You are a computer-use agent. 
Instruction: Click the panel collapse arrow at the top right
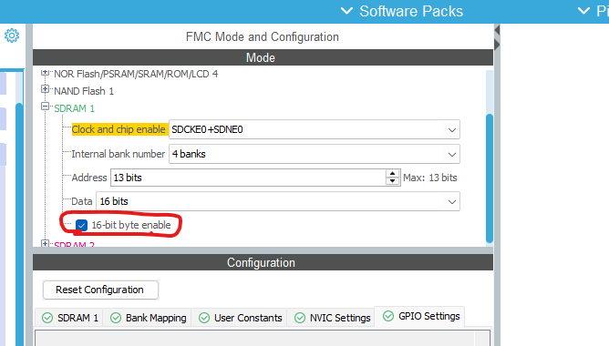coord(497,30)
